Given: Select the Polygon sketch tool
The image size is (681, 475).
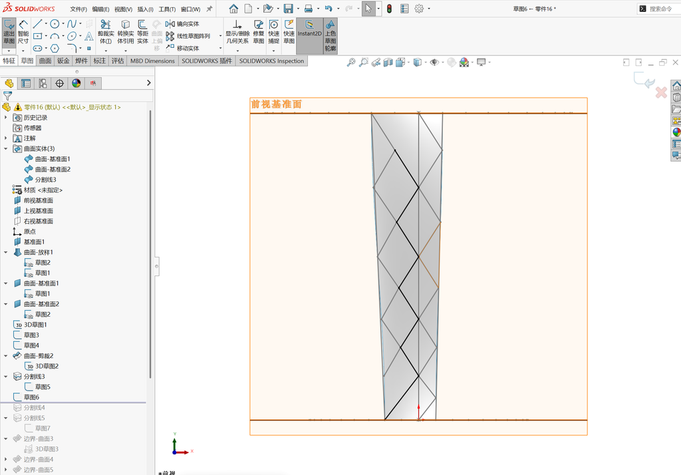Looking at the screenshot, I should [55, 49].
